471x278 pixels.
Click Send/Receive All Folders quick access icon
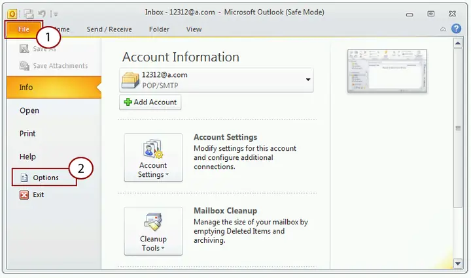[x=29, y=14]
